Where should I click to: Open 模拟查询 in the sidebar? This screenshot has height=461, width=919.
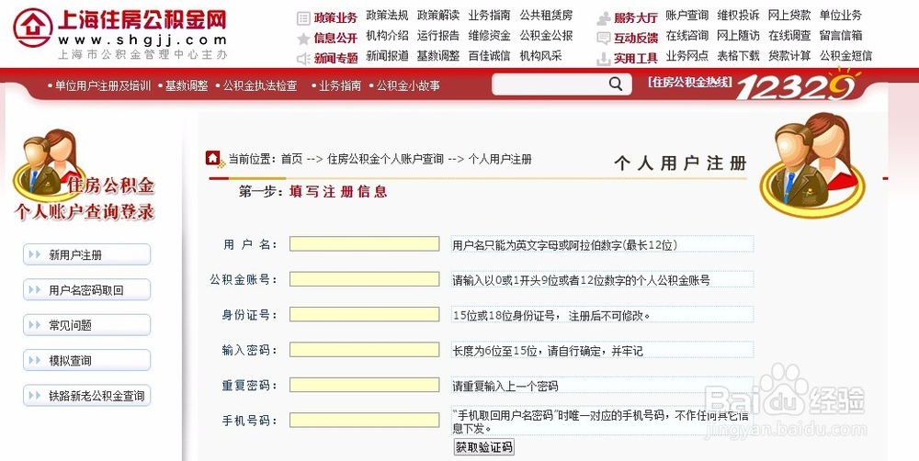[86, 360]
